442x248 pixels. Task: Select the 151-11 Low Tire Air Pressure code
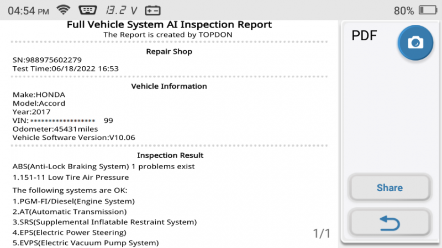click(x=71, y=177)
